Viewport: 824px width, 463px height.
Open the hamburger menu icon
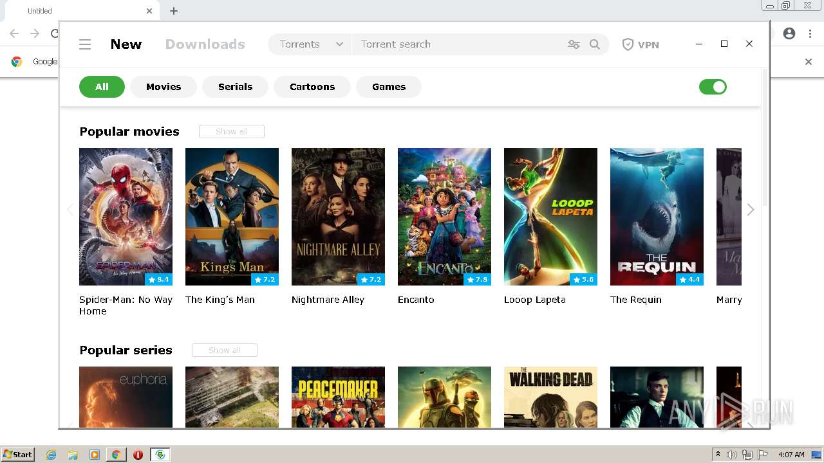click(85, 44)
